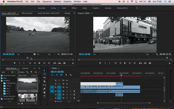Image resolution: width=174 pixels, height=109 pixels.
Task: Toggle Snap magnet in the timeline
Action: (x=57, y=75)
